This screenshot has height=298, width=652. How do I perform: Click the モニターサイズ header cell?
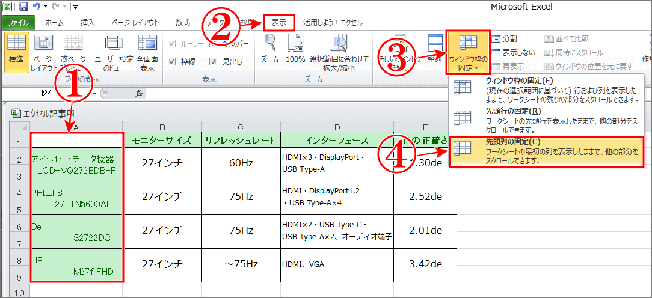(x=162, y=140)
